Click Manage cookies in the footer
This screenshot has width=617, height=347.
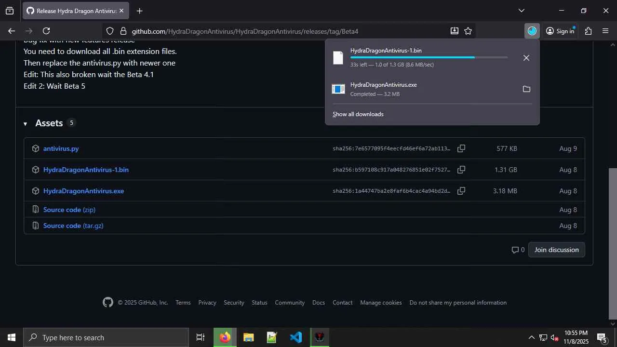[381, 303]
